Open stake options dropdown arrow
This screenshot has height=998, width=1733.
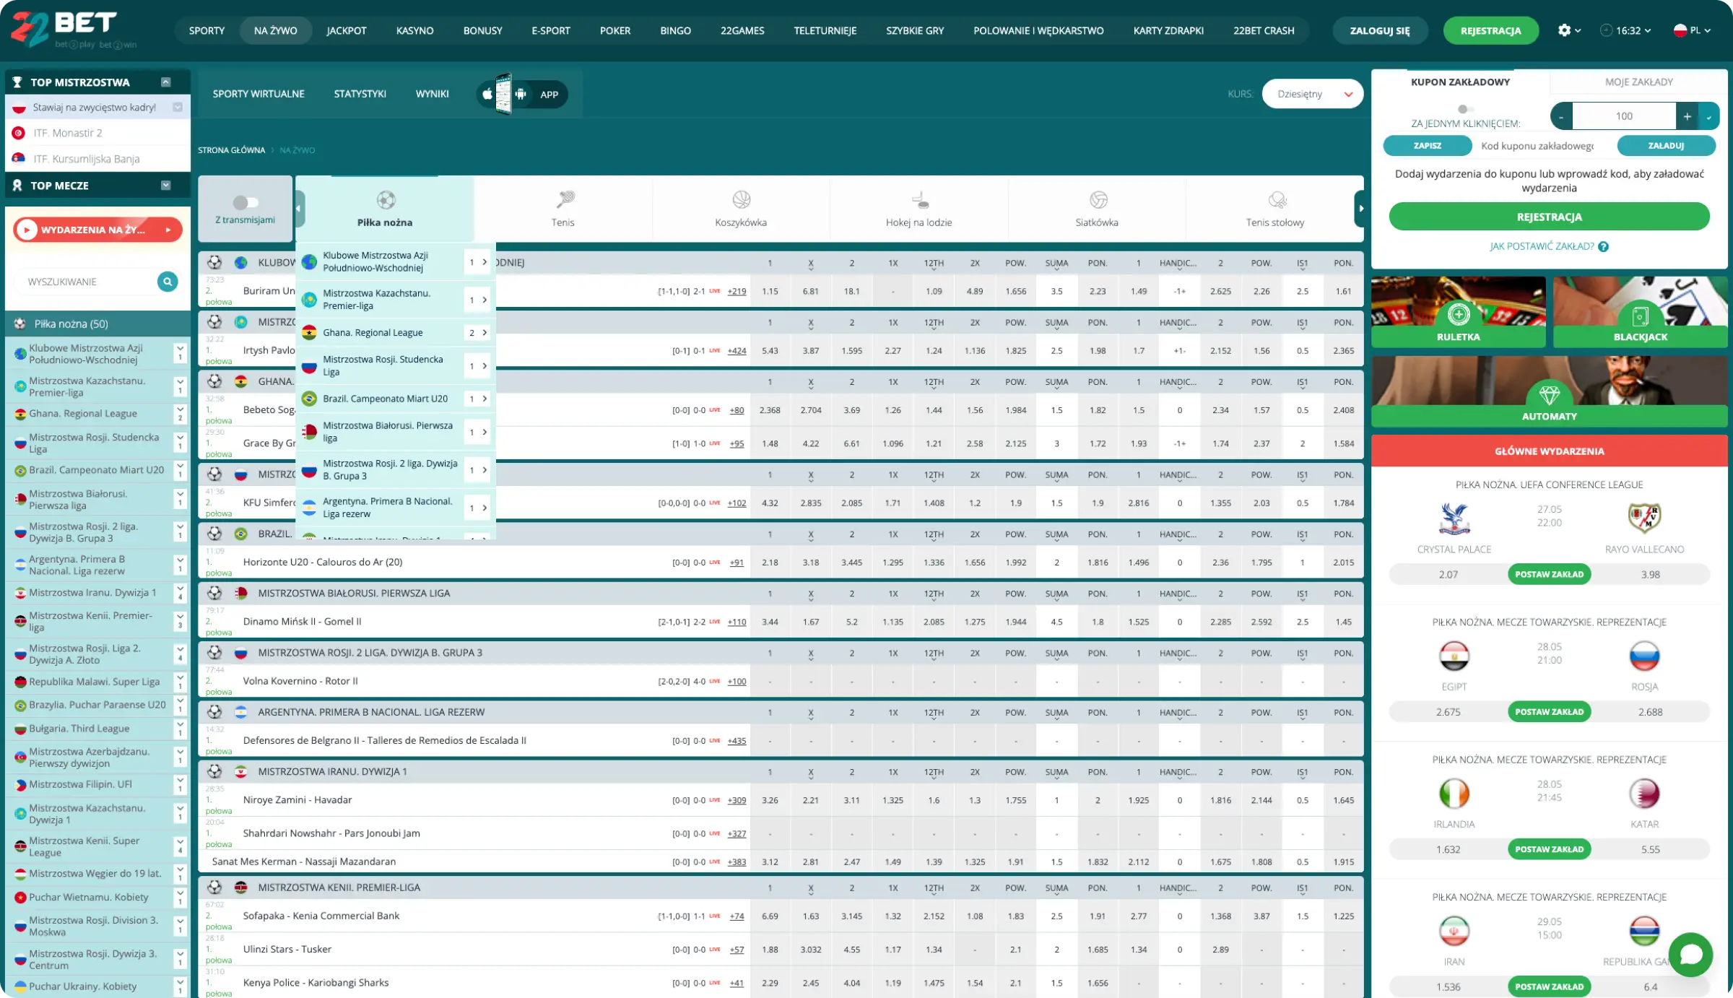coord(1708,116)
